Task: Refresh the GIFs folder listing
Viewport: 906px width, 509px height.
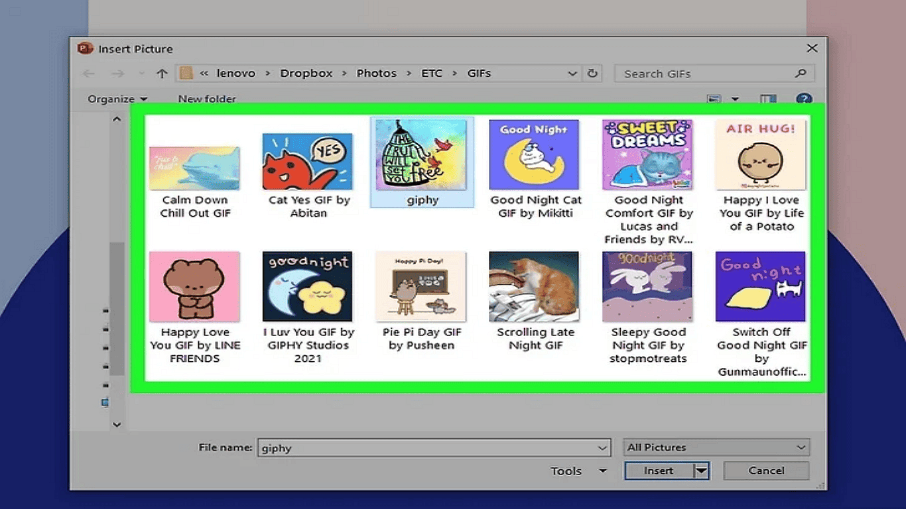Action: click(593, 74)
